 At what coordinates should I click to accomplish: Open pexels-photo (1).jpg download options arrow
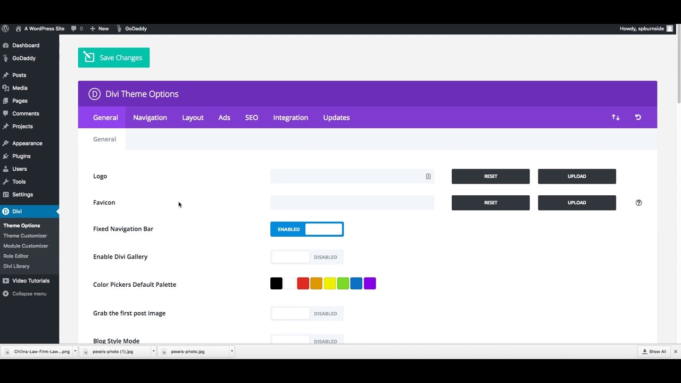click(x=153, y=352)
